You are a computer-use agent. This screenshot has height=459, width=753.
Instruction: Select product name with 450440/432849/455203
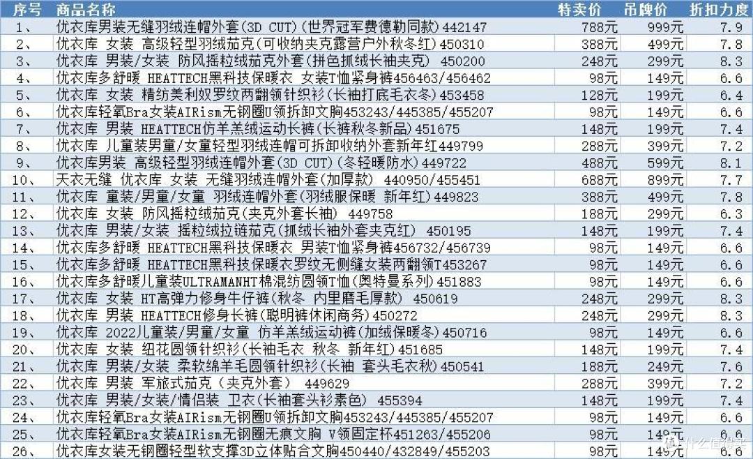273,451
